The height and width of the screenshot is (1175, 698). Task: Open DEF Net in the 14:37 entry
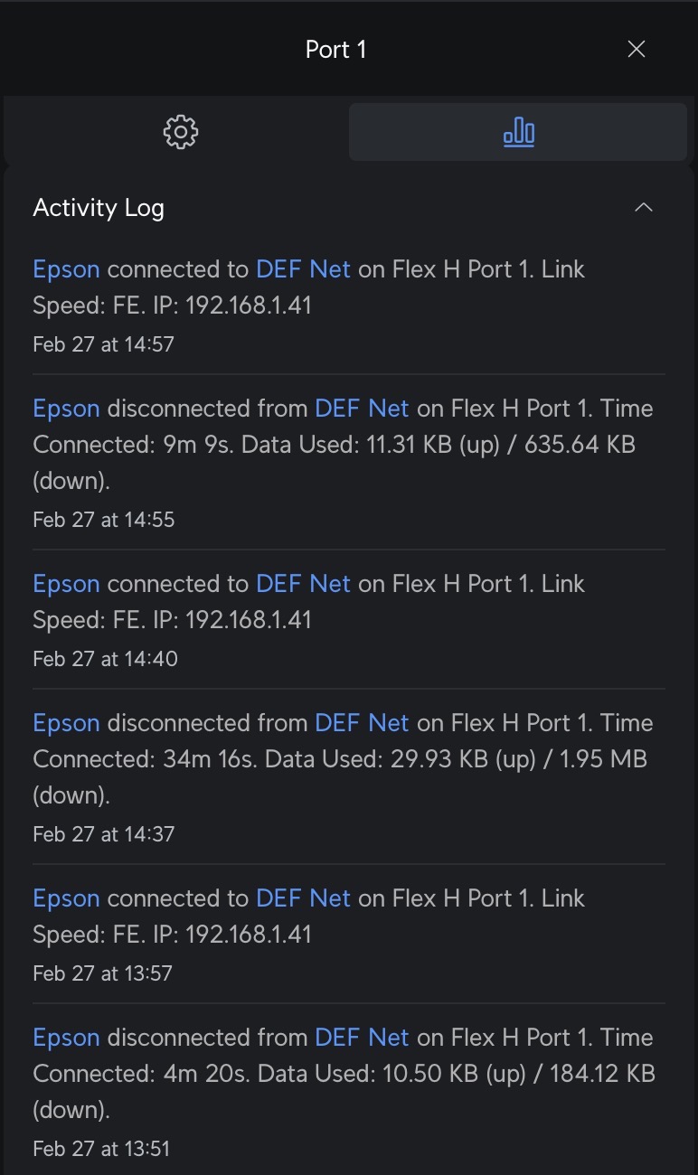click(362, 723)
